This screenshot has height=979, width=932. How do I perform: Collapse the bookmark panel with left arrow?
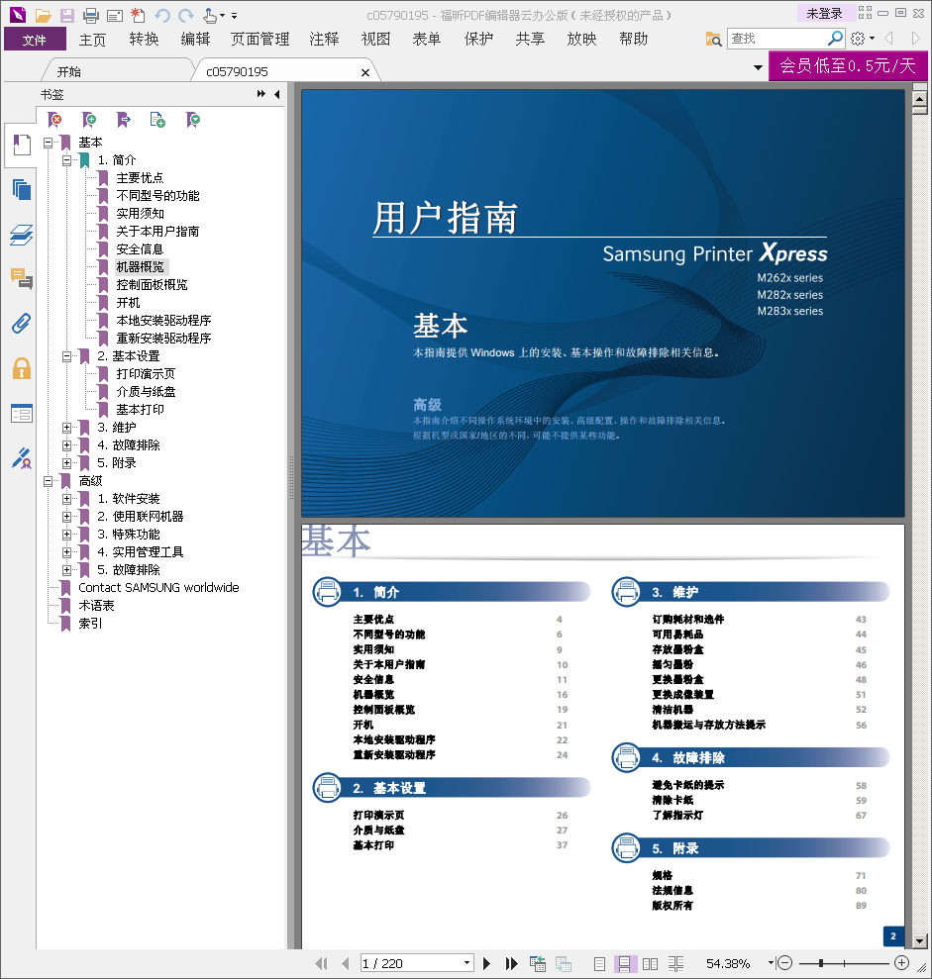tap(276, 94)
